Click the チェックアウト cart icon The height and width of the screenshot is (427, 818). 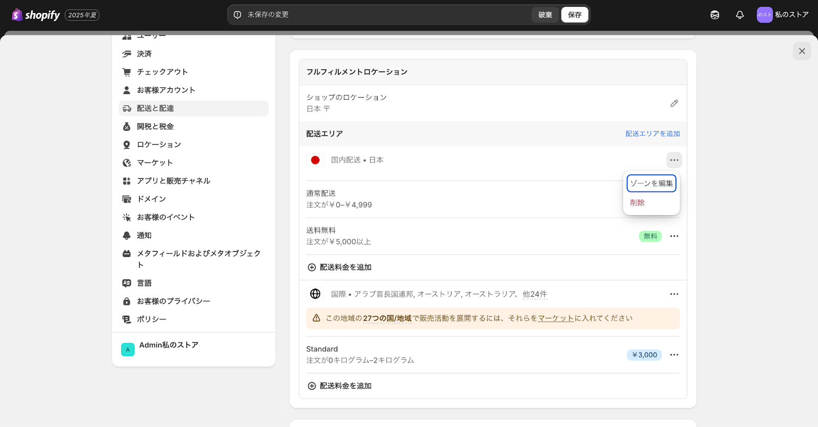coord(127,72)
